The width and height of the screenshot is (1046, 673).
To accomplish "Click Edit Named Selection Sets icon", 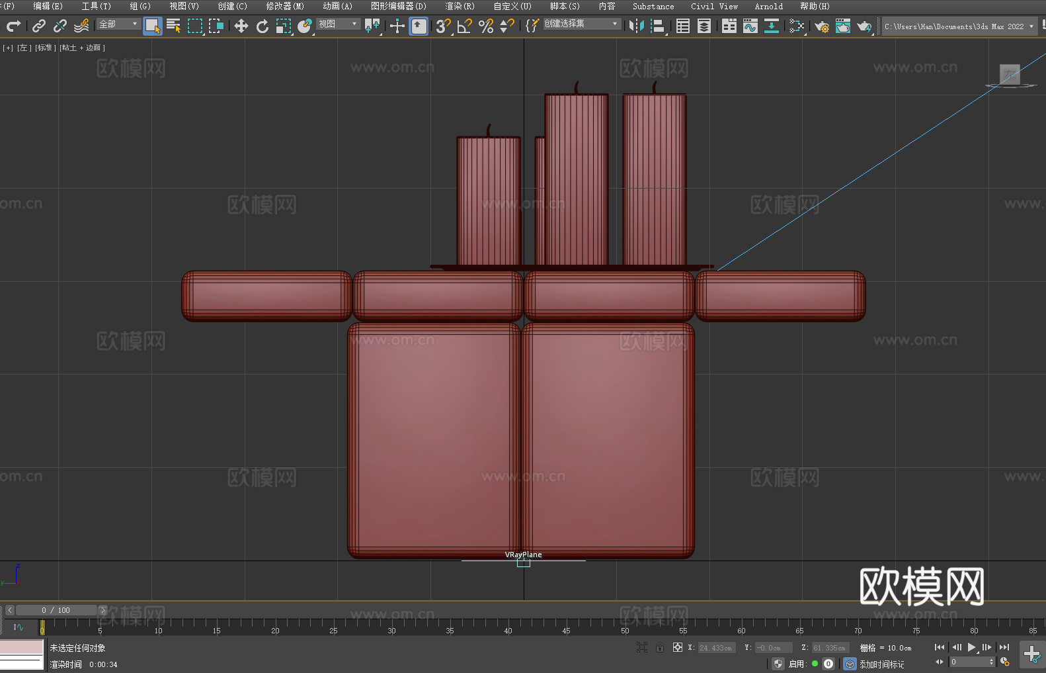I will point(532,26).
